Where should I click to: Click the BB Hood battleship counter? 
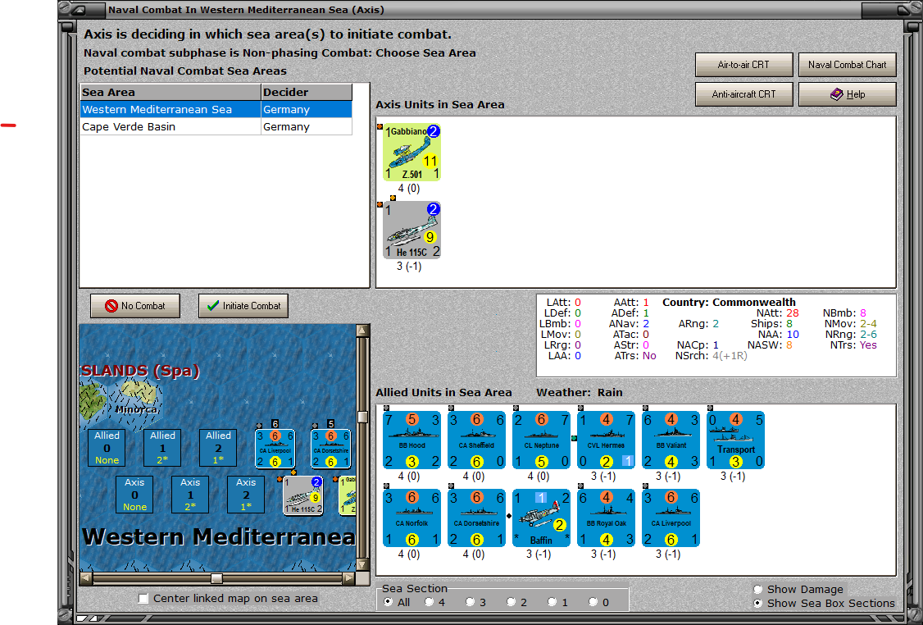(x=412, y=440)
